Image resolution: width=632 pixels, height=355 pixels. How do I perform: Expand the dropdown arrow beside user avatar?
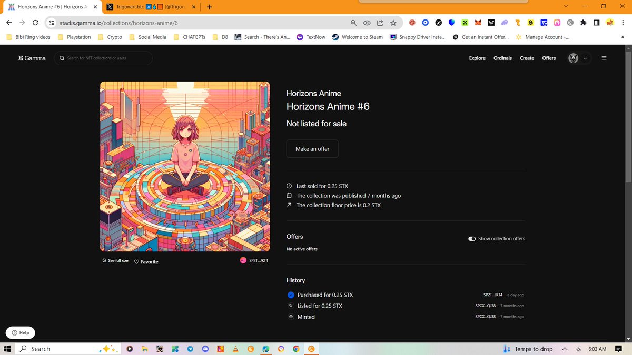coord(585,58)
